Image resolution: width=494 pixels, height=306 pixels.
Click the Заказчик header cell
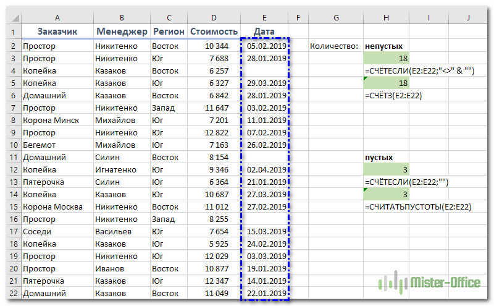tap(57, 32)
